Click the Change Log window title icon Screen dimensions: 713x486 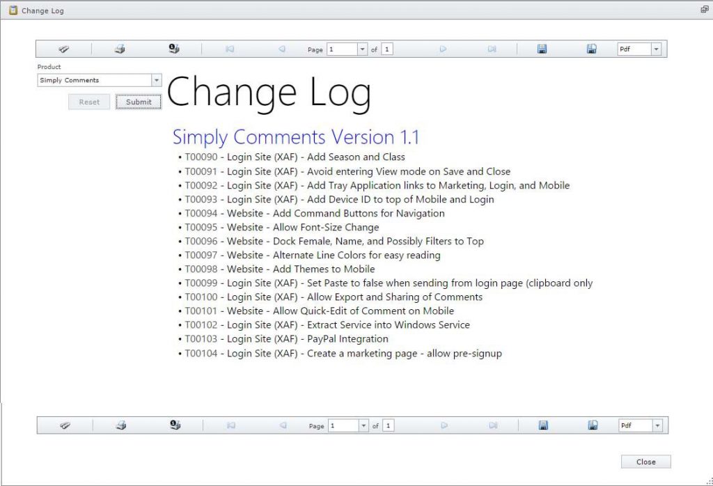(x=13, y=10)
